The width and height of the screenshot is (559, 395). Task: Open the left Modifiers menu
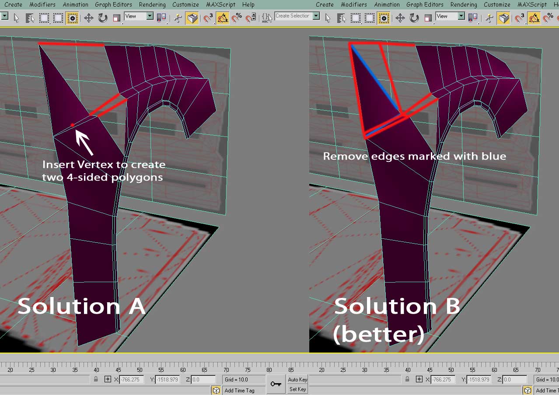click(42, 4)
